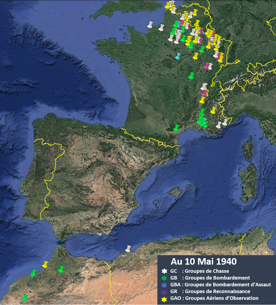The width and height of the screenshot is (276, 305).
Task: Click the "Groupes de Bombardement" GB legend label
Action: click(217, 278)
